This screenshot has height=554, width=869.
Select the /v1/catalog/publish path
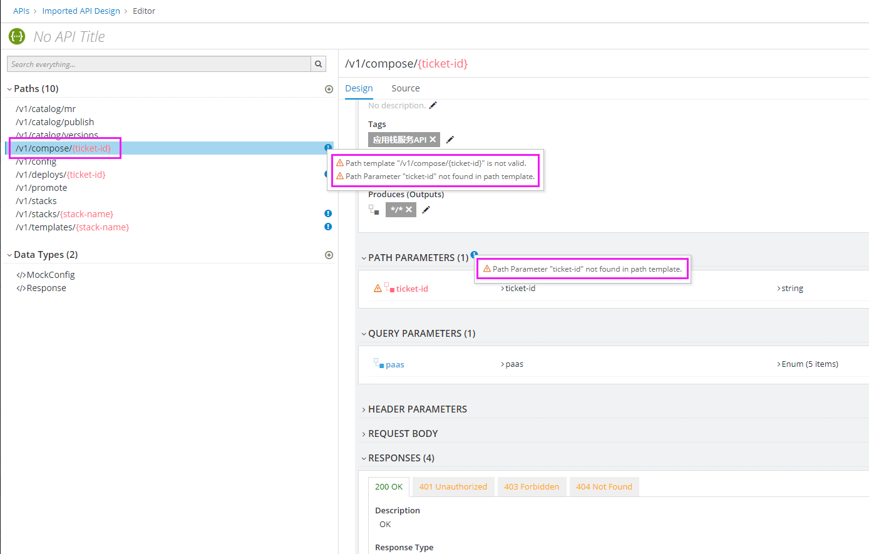[x=55, y=122]
